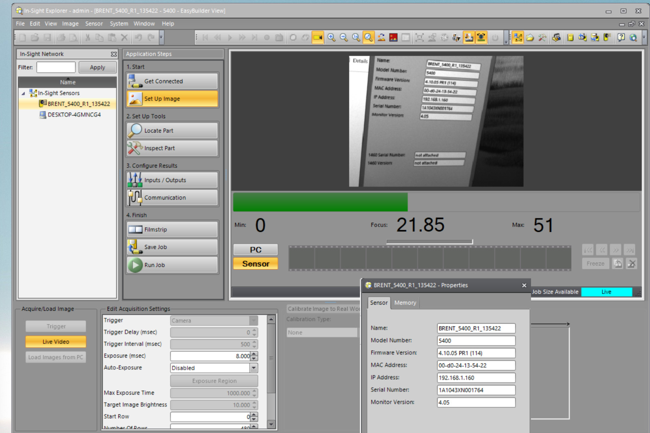Click the users group toolbar icon
Screen dimensions: 650x433
tap(556, 38)
